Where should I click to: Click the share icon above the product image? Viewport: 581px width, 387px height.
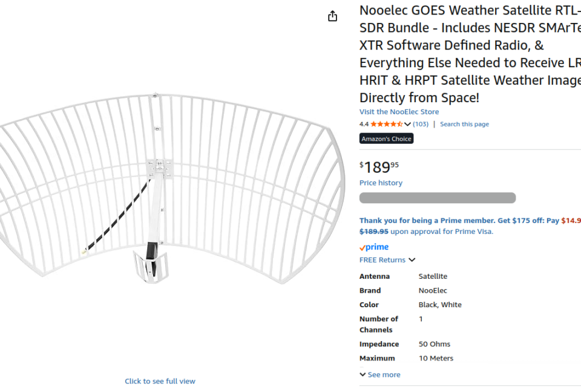[332, 16]
